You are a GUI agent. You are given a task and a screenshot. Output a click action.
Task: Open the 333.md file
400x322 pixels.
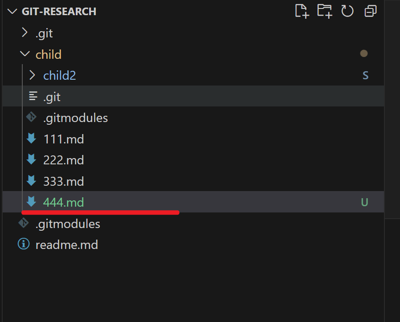[x=63, y=181]
